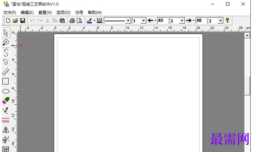The width and height of the screenshot is (257, 152).
Task: Select the mirror flip triangle tool
Action: (5, 130)
